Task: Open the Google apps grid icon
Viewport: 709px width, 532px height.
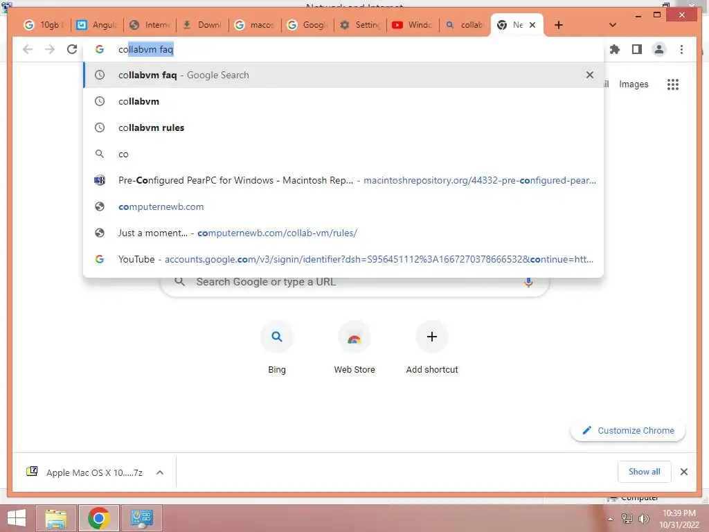Action: (673, 84)
